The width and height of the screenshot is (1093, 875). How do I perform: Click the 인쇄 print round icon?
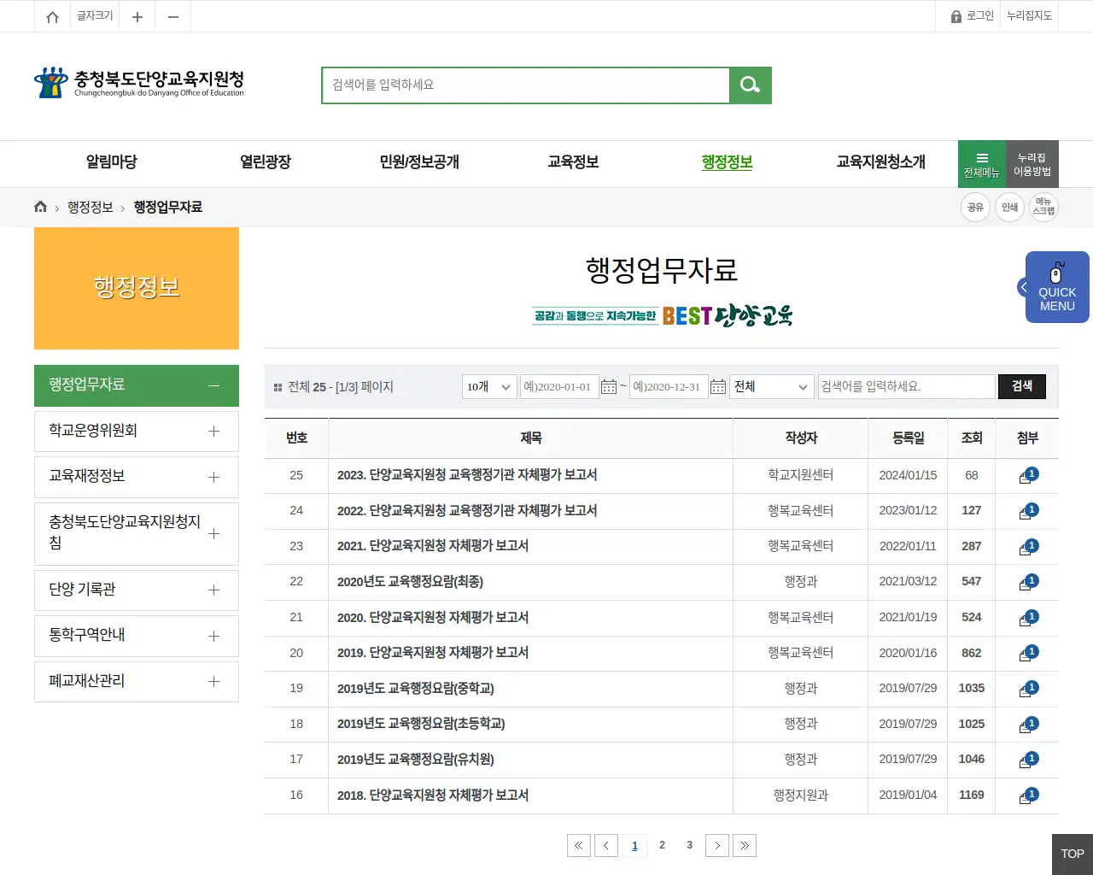pos(1009,207)
